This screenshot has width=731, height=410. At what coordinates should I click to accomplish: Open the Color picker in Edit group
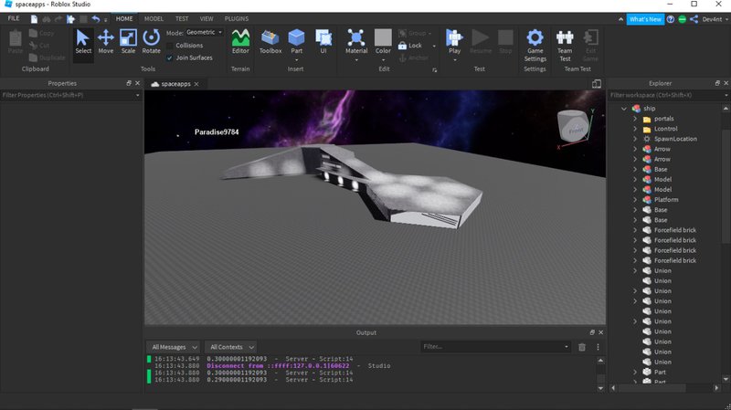point(384,41)
